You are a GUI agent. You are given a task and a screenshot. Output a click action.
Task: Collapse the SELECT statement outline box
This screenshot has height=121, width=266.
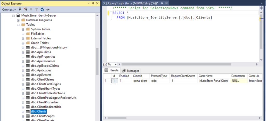[111, 13]
